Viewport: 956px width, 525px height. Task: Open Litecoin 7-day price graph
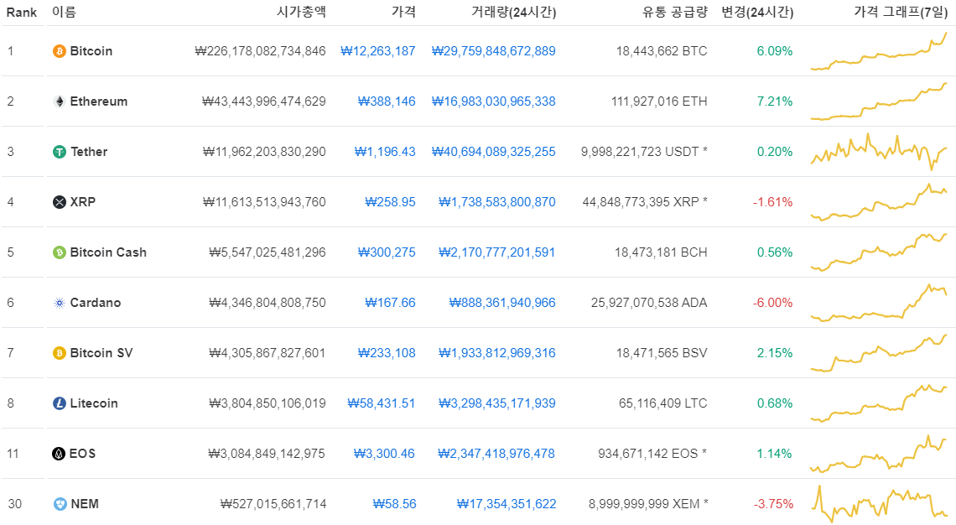879,403
